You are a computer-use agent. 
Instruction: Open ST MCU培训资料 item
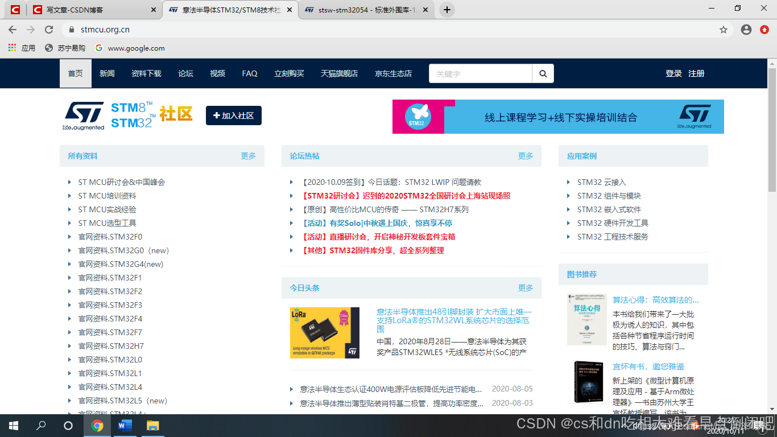[107, 196]
